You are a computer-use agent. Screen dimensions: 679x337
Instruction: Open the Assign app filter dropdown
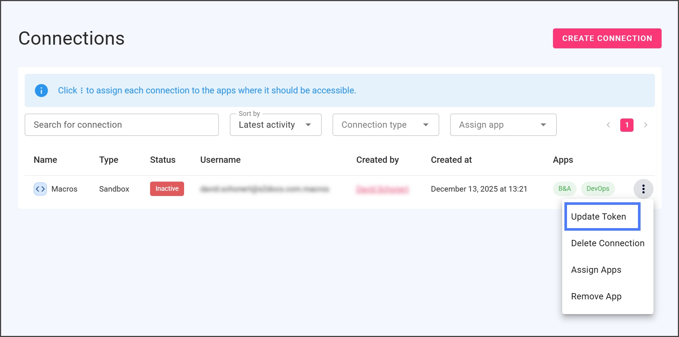(x=503, y=125)
